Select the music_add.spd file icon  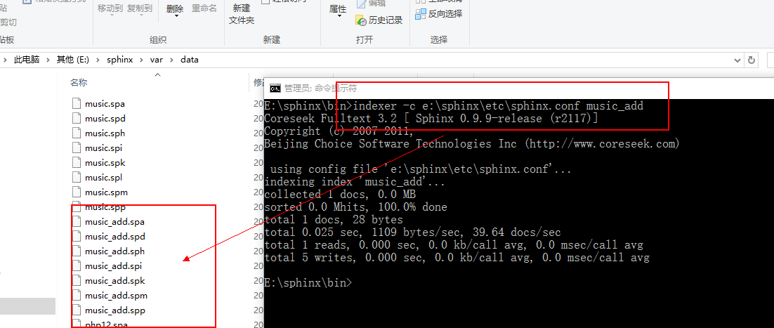[77, 237]
